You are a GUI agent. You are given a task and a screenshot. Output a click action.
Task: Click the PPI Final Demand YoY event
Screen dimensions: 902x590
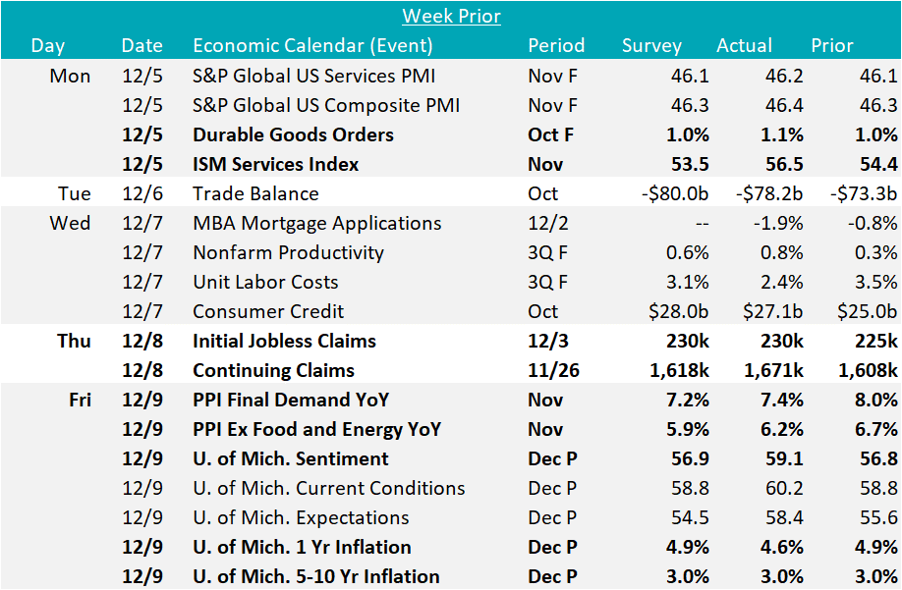tap(291, 400)
